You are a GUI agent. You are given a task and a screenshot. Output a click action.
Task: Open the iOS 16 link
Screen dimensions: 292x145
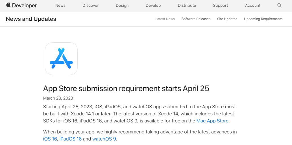(x=50, y=139)
